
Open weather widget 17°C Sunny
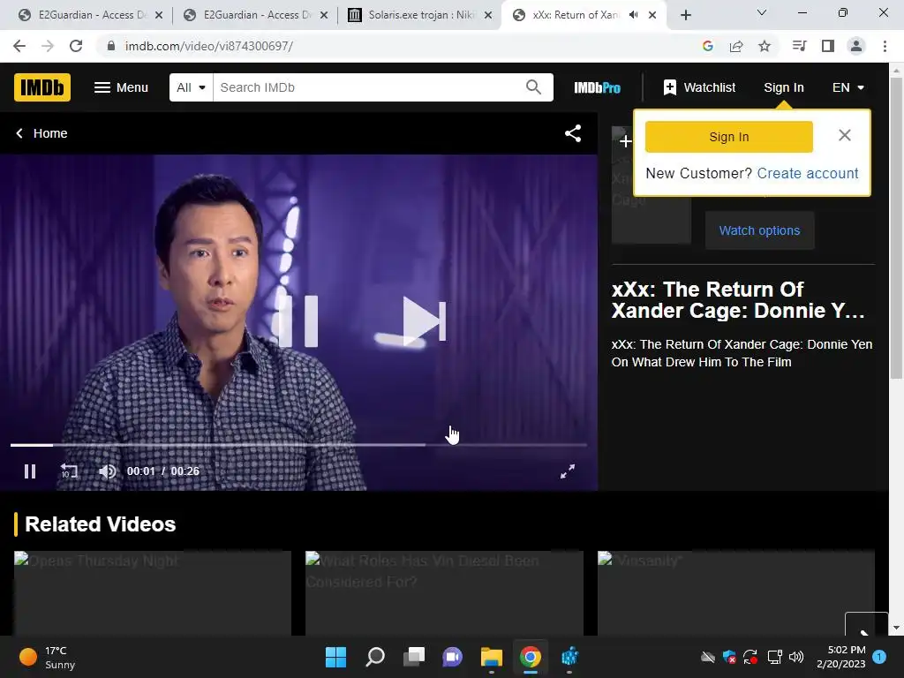(x=48, y=657)
